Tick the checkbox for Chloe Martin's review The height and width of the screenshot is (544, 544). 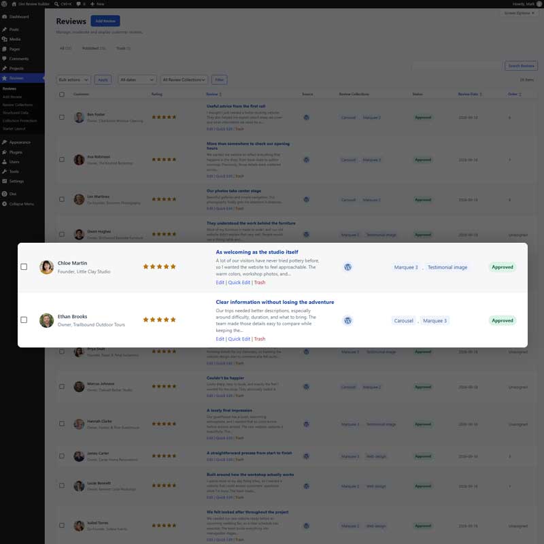[24, 267]
